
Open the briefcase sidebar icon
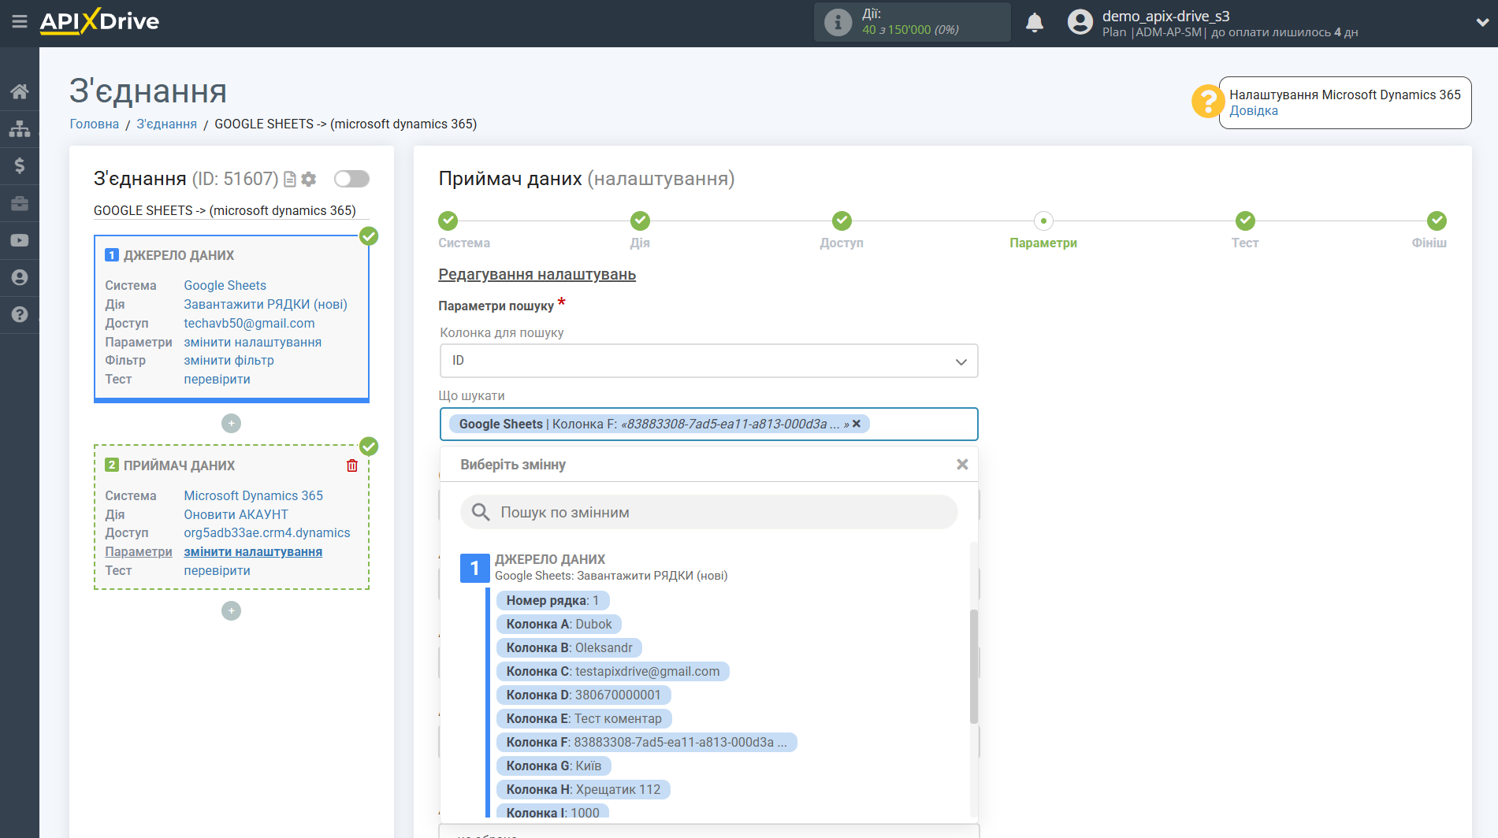tap(20, 203)
